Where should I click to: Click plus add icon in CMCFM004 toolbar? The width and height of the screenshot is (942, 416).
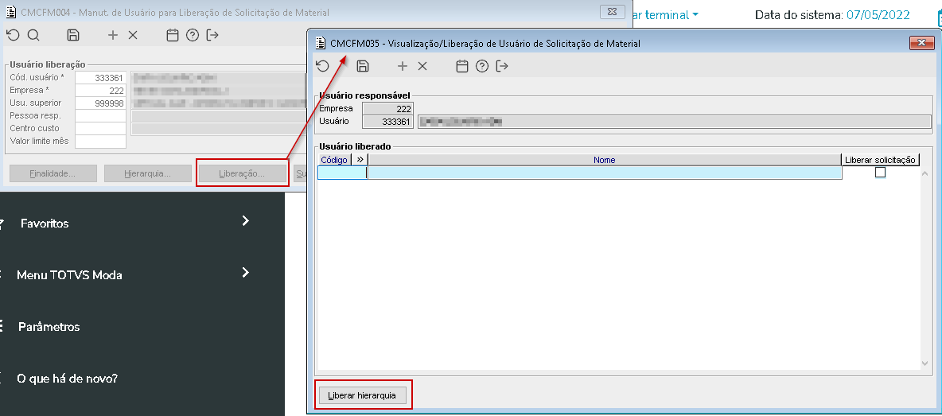point(113,36)
